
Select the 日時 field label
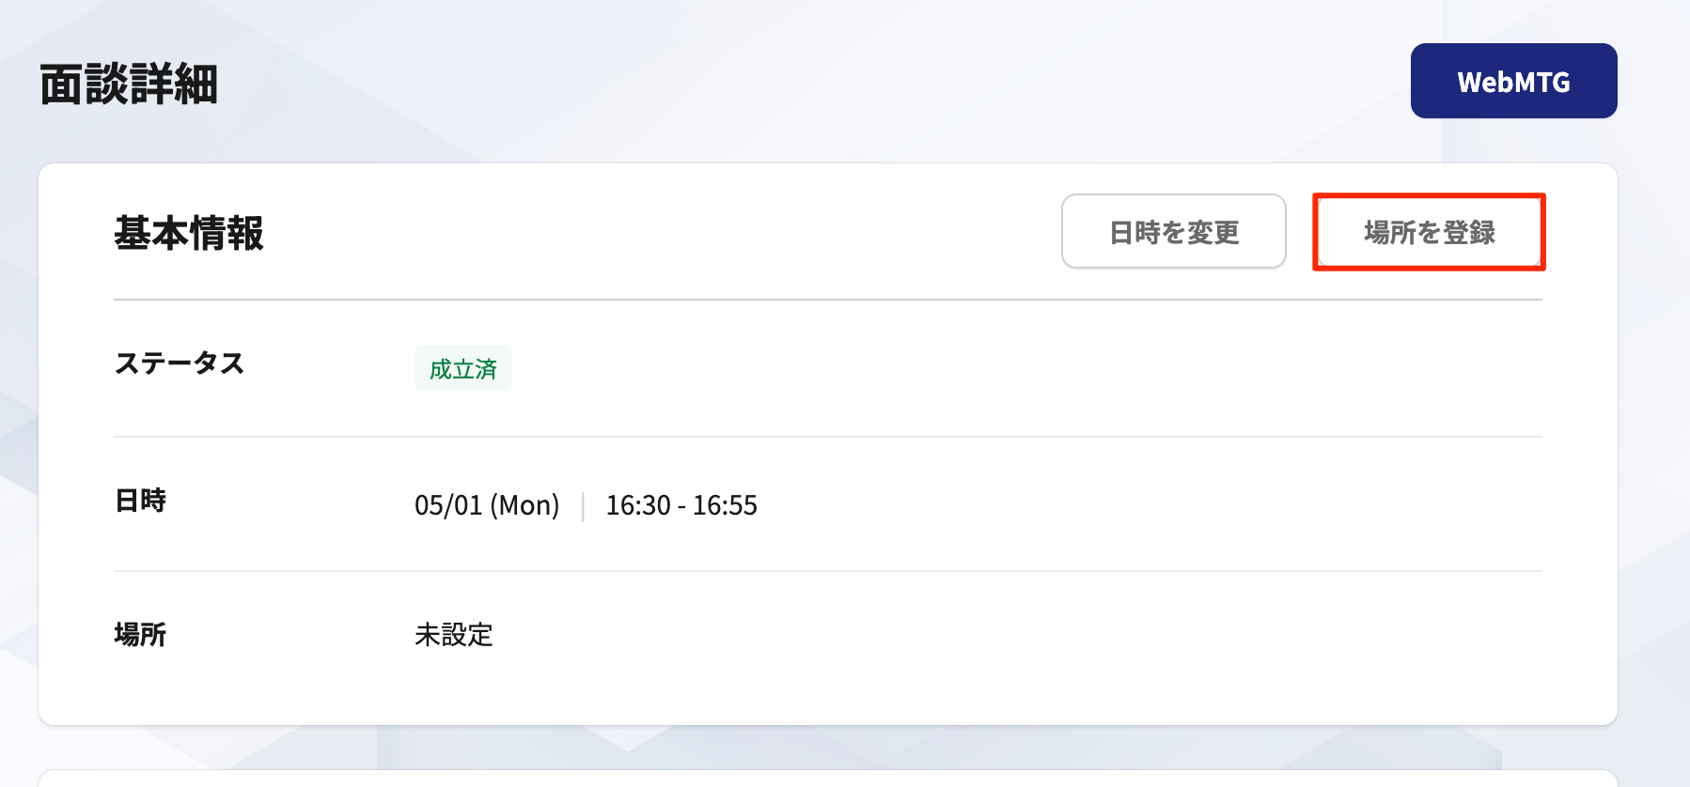[140, 501]
